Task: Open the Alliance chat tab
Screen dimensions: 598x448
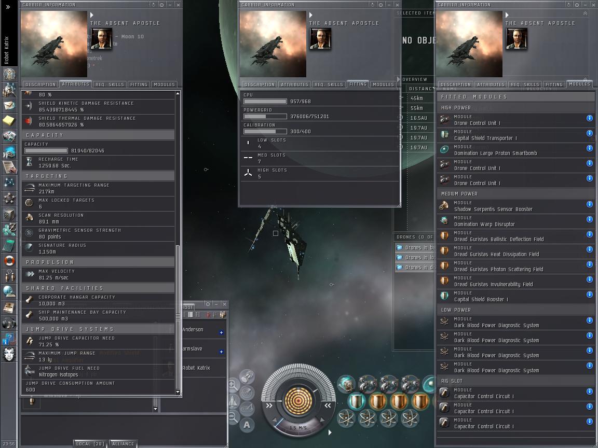Action: tap(123, 444)
